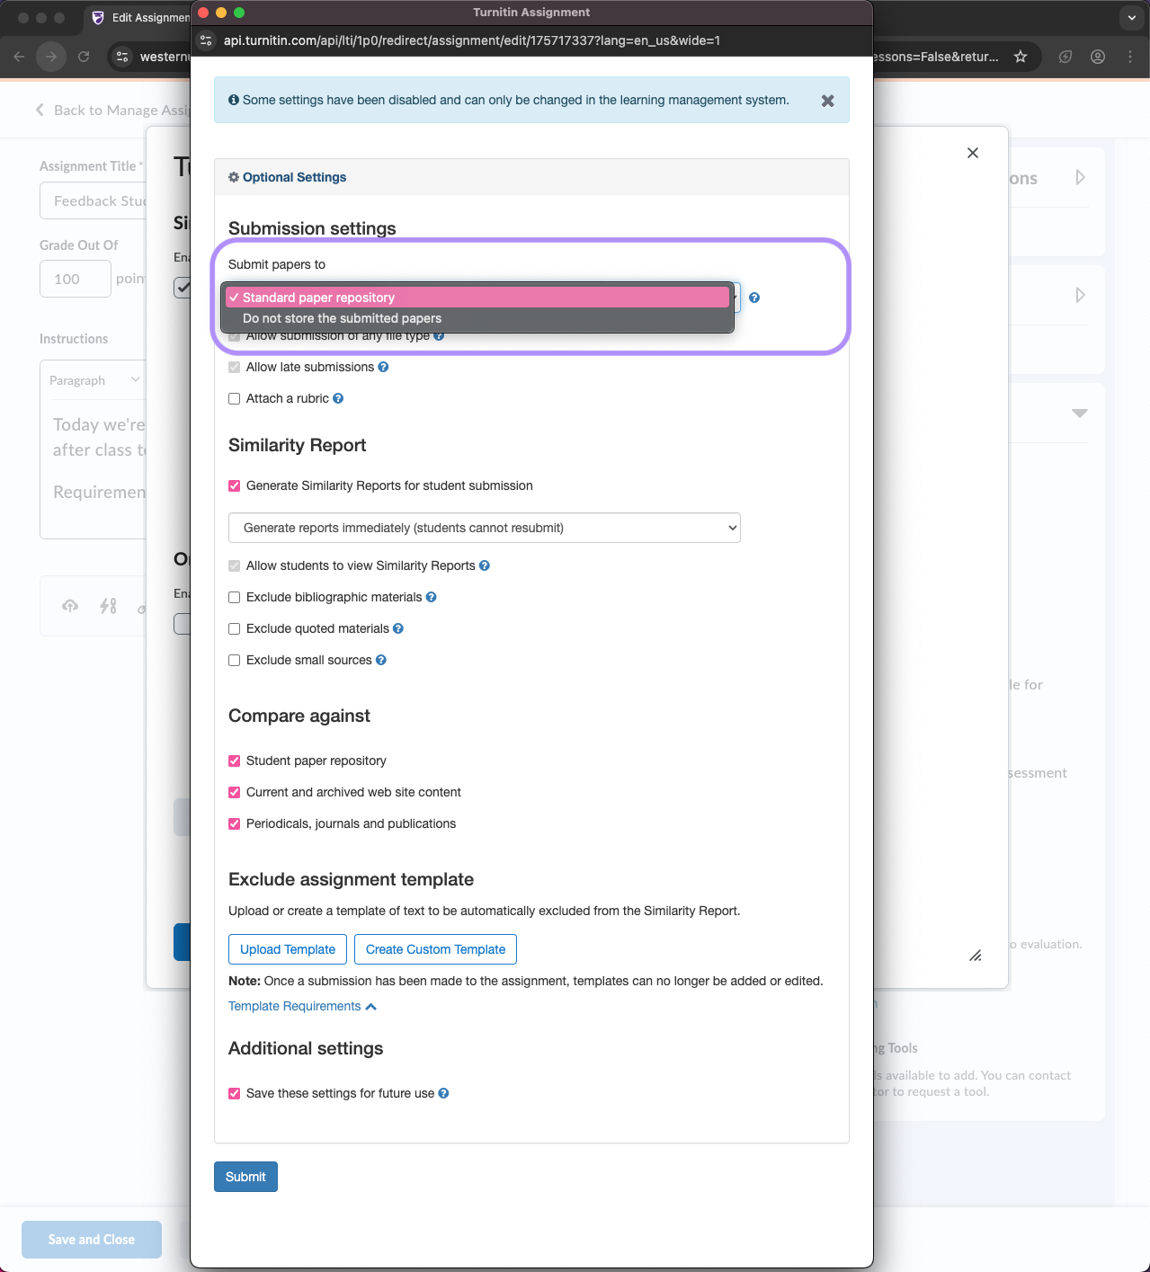Click help icon beside Save these settings

pos(443,1093)
